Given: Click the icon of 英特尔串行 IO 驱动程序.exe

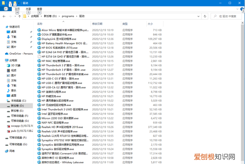Looking at the screenshot, I should (x=39, y=158).
